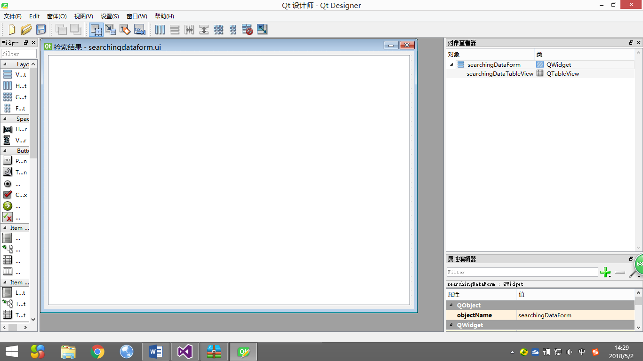Select searchingDataTableView in the object inspector
The height and width of the screenshot is (361, 643).
499,74
